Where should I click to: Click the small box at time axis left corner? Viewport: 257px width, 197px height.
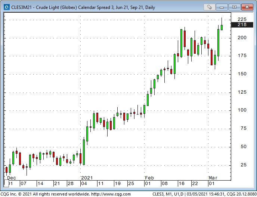coord(6,184)
